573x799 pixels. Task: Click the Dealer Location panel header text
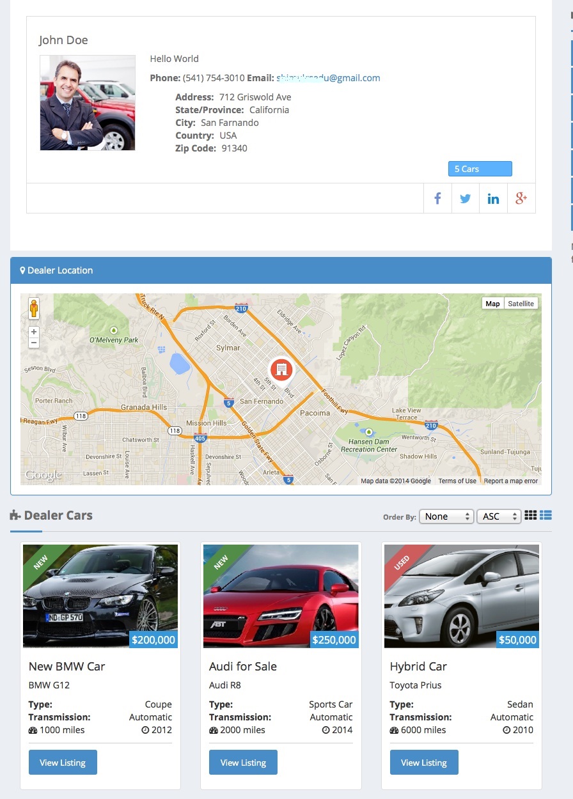click(x=60, y=270)
